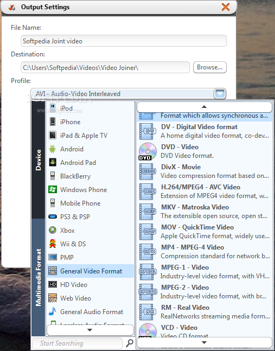Close the Output Settings dialog
275x351 pixels.
[x=225, y=7]
